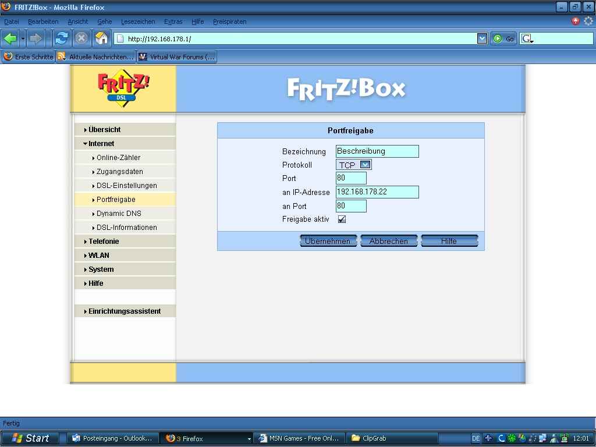Click the Port input field
Image resolution: width=596 pixels, height=447 pixels.
351,178
